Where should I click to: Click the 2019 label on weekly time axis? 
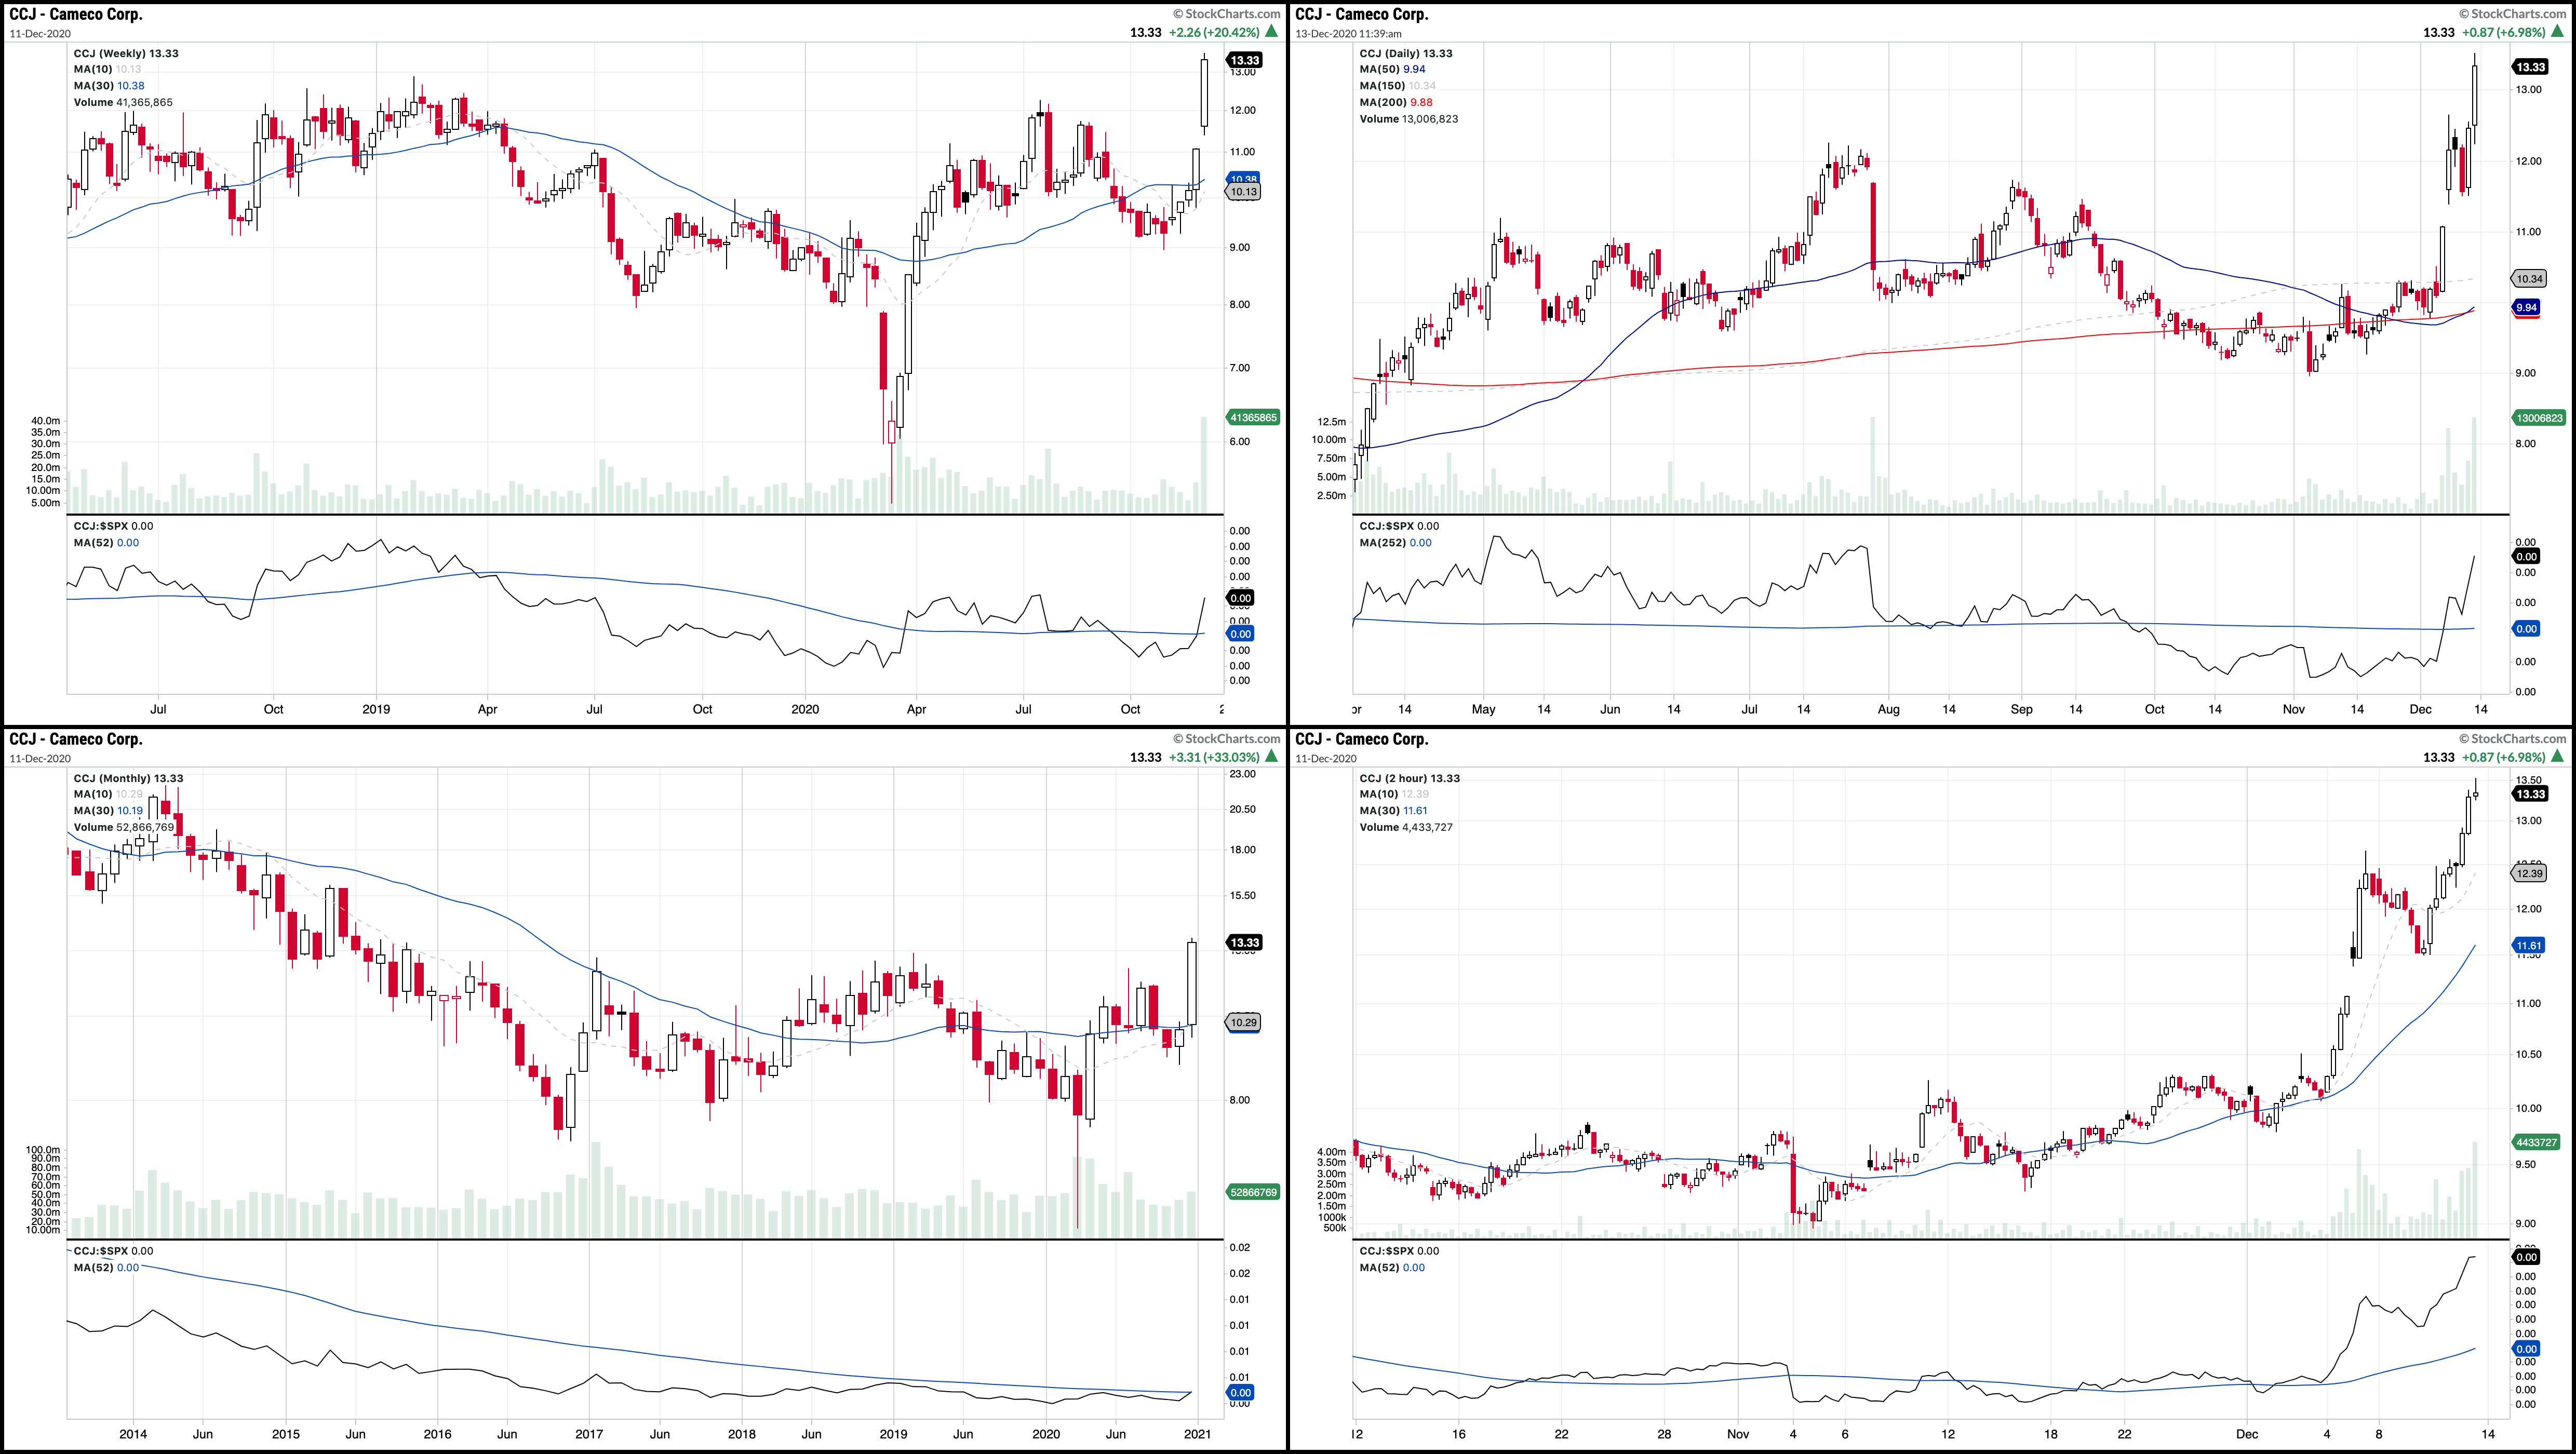[376, 709]
